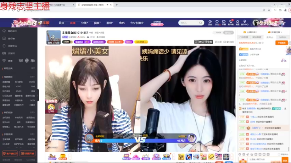Click bookmark star icon in address bar

tap(269, 10)
